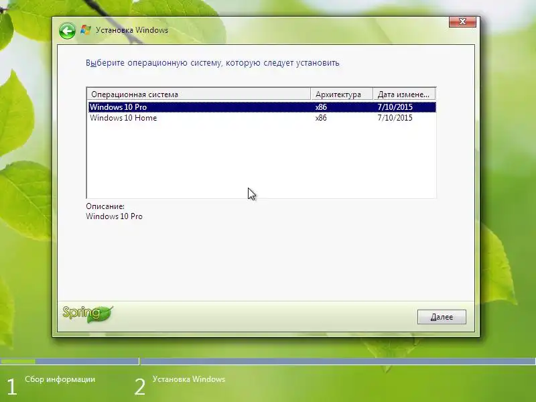Click x86 architecture cell for Windows 10 Pro
Viewport: 536px width, 402px height.
(x=321, y=107)
